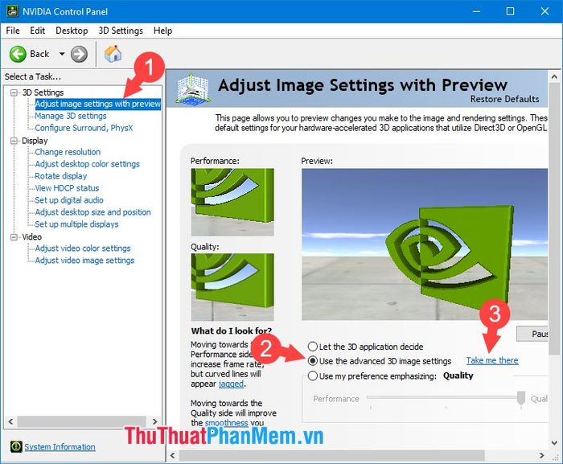Open 'Adjust video color settings' task
Image resolution: width=563 pixels, height=464 pixels.
point(83,248)
